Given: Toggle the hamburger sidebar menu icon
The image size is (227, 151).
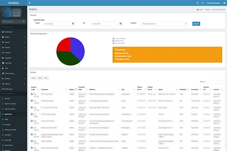Looking at the screenshot, I should click(30, 3).
